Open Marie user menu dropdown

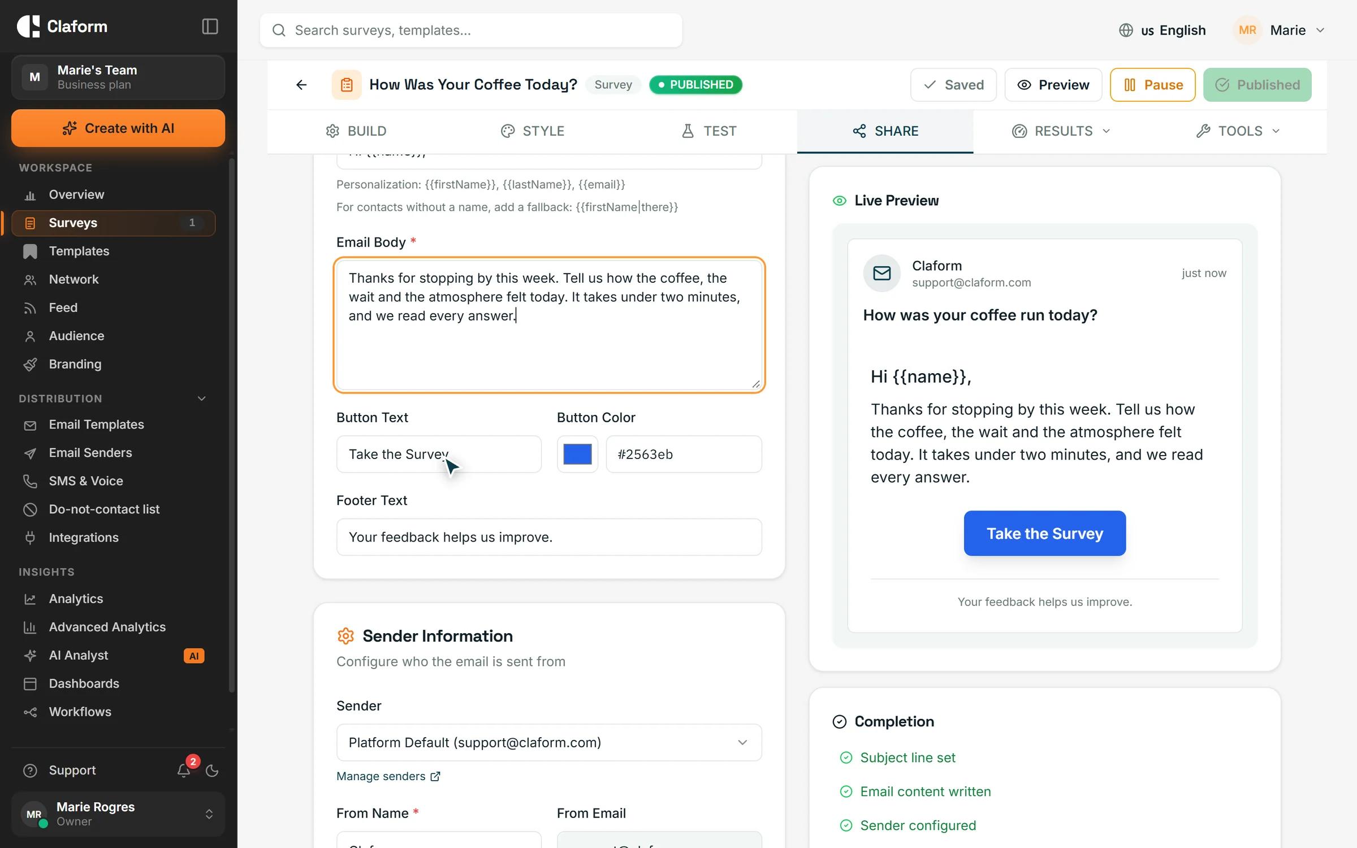click(x=1279, y=30)
